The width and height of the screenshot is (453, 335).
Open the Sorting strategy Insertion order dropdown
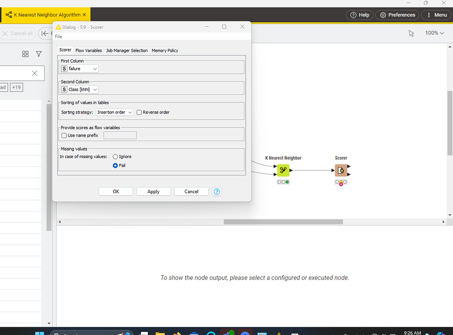click(x=114, y=112)
